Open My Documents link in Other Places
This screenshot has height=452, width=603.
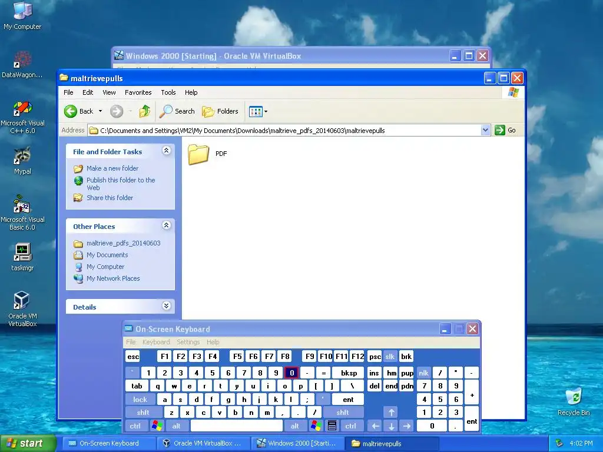(x=107, y=255)
